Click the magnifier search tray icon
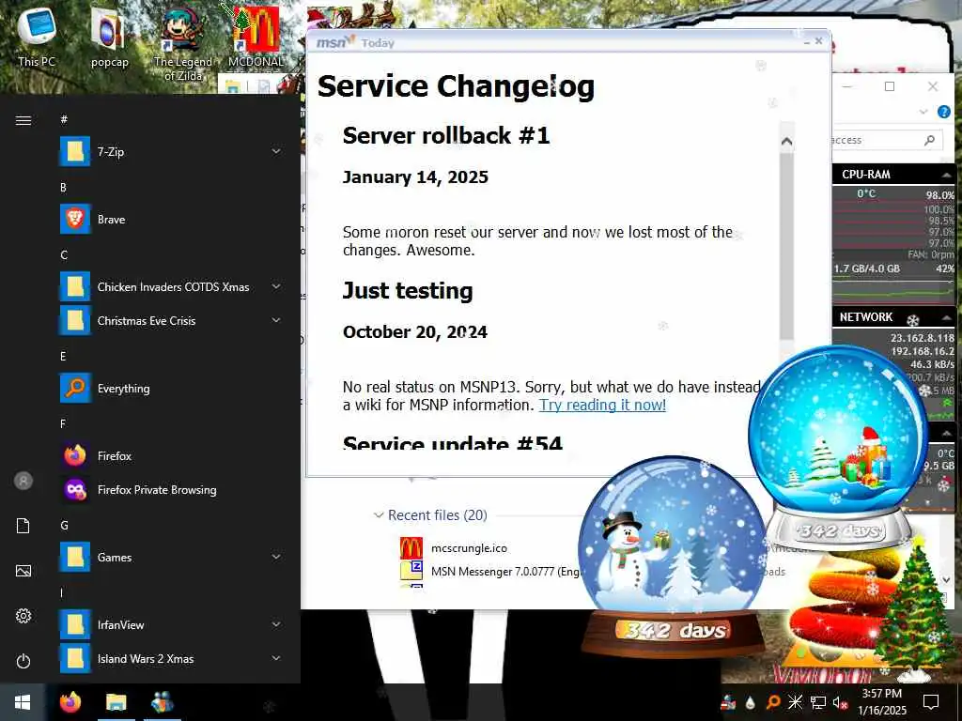 [x=773, y=702]
